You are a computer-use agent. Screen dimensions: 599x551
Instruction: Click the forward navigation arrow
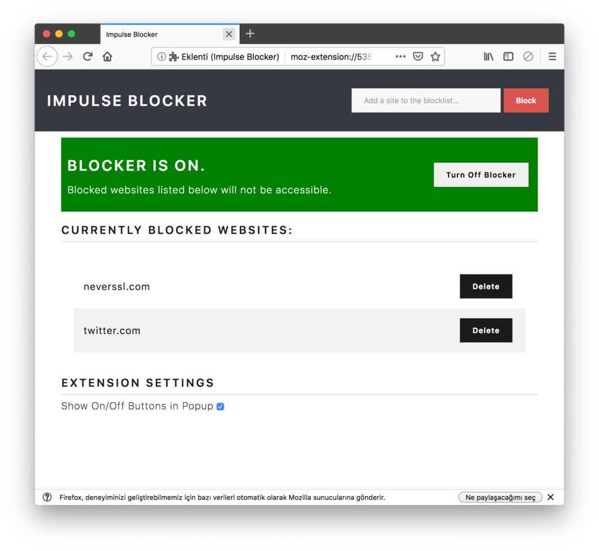click(68, 57)
